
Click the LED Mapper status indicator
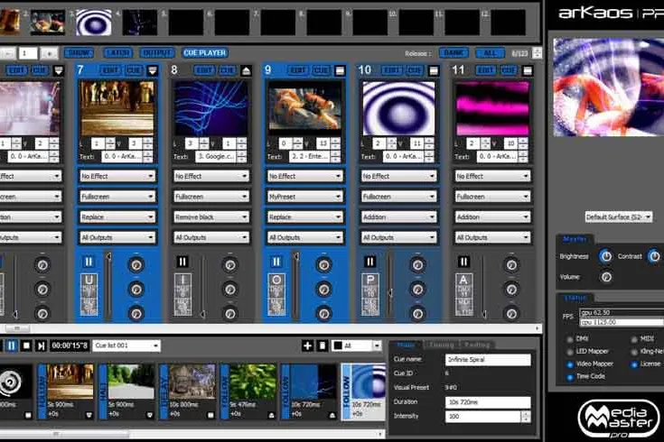coord(569,352)
